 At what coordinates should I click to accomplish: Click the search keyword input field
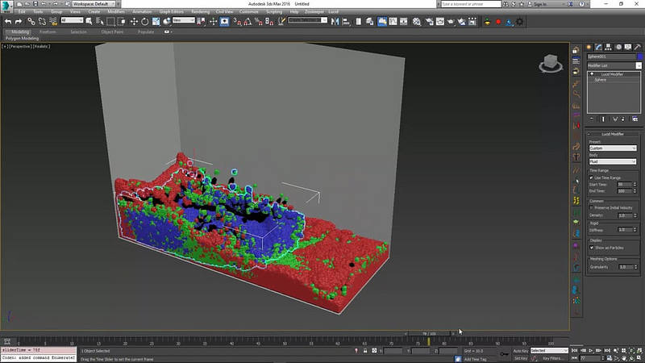coord(471,4)
